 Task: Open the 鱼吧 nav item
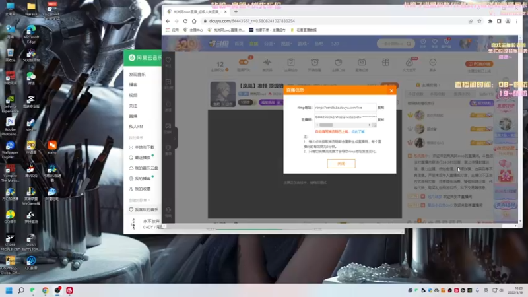(x=319, y=44)
